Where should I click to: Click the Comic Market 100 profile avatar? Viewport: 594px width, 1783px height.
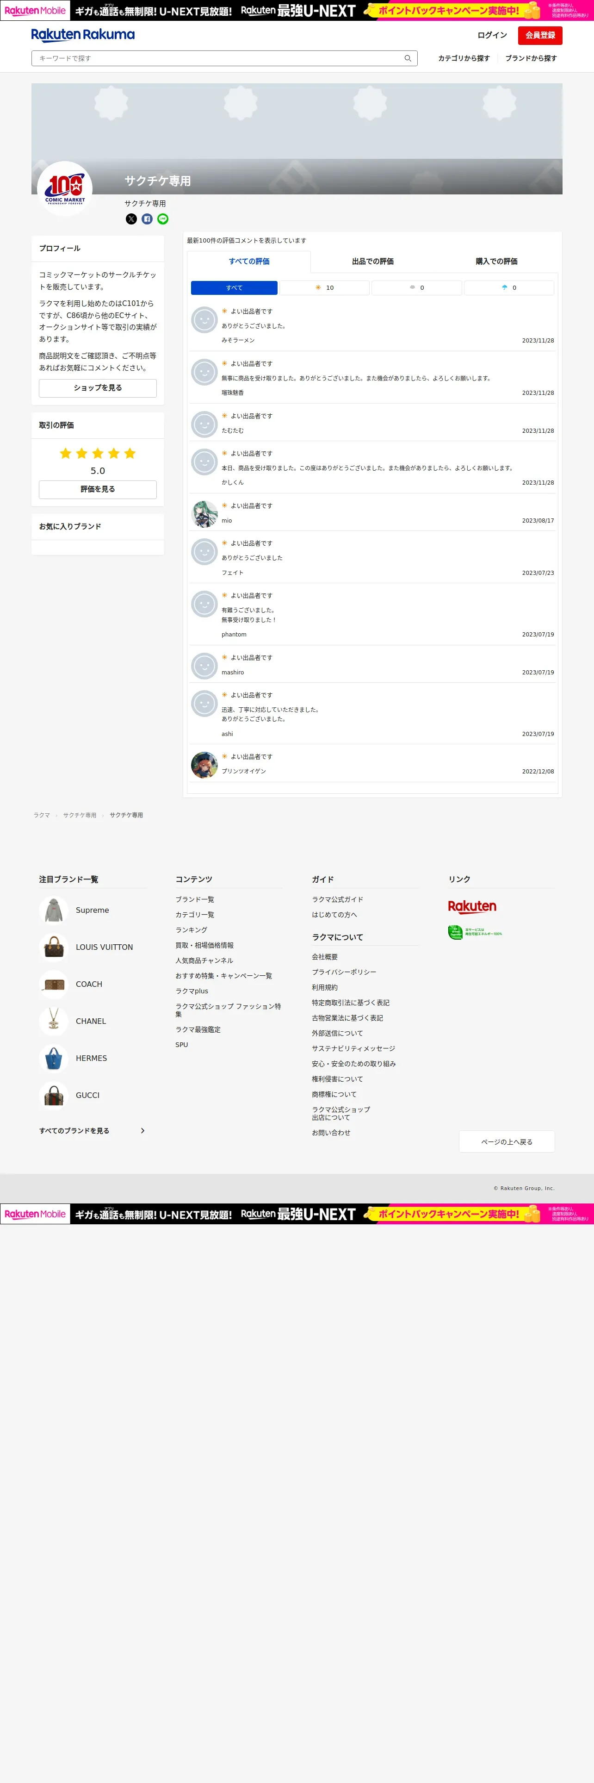pyautogui.click(x=65, y=188)
